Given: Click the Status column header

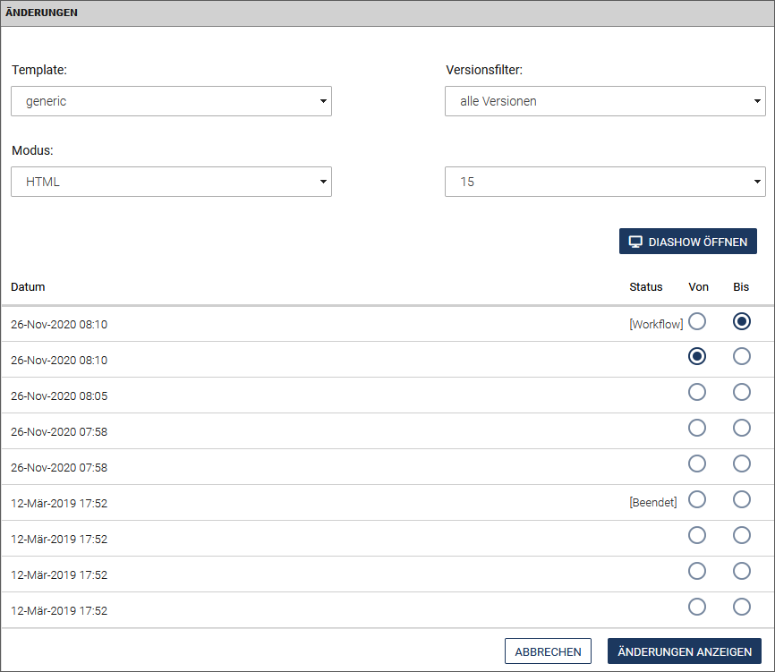Looking at the screenshot, I should tap(645, 287).
